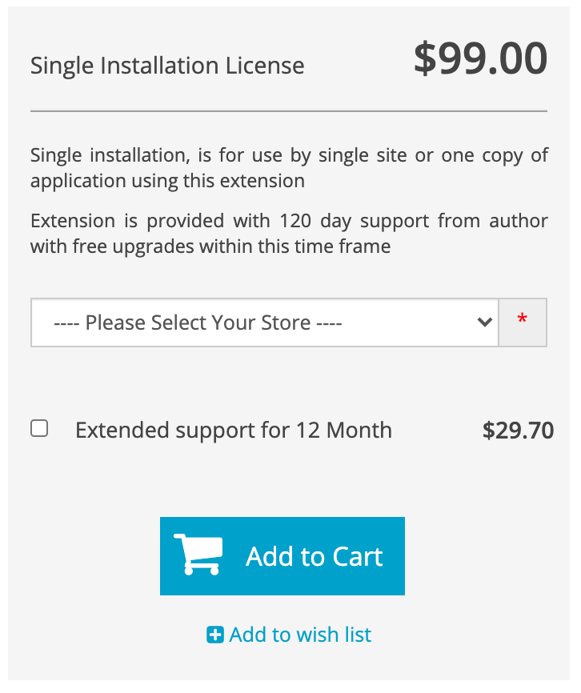Click the $29.70 extended support price

point(518,431)
